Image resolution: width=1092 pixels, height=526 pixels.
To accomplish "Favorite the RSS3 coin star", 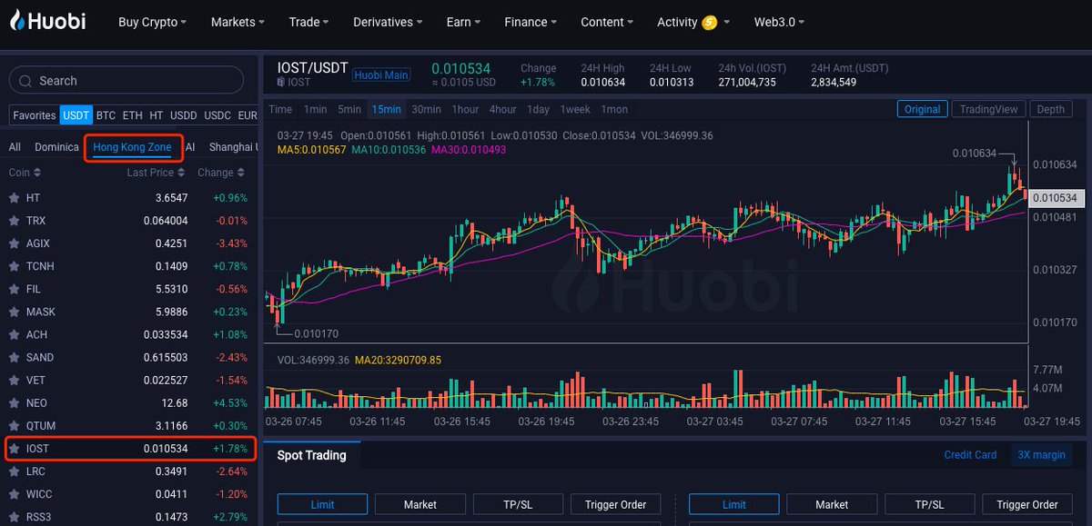I will pos(13,517).
